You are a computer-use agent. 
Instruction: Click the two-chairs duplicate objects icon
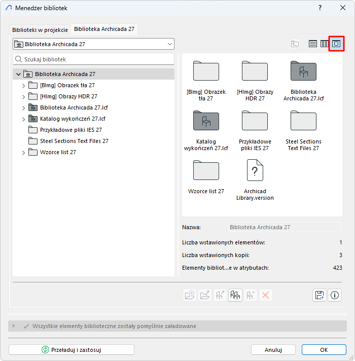235,295
